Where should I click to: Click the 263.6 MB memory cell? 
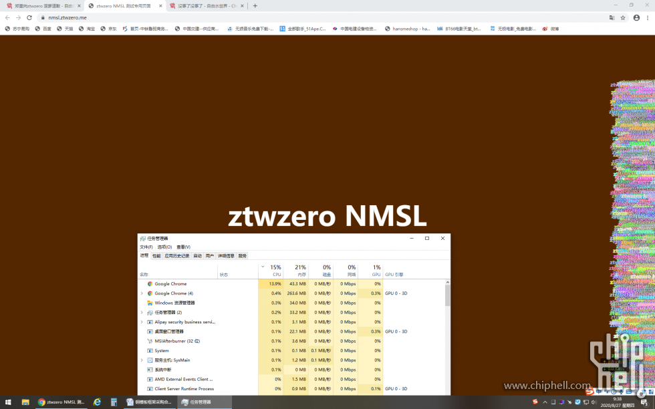(x=297, y=293)
